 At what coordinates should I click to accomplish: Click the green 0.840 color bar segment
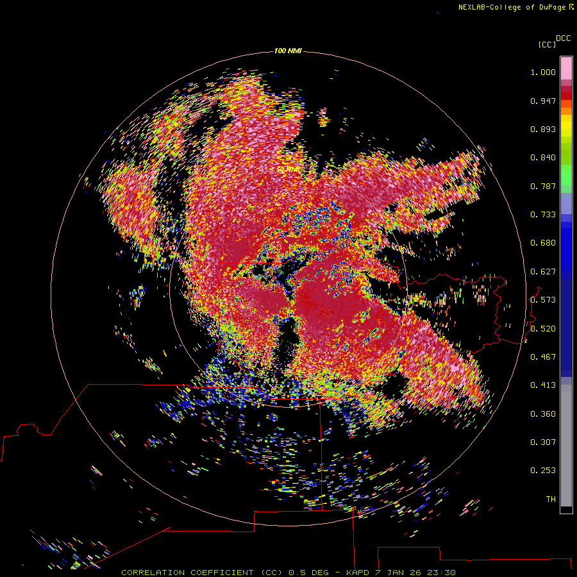pos(566,154)
